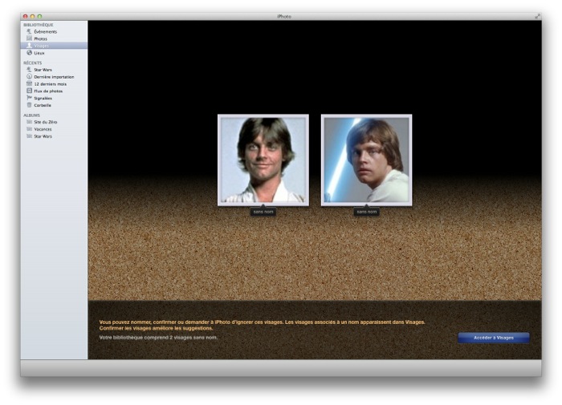The image size is (562, 405).
Task: Select the highlighted Visages sidebar entry
Action: (x=54, y=46)
